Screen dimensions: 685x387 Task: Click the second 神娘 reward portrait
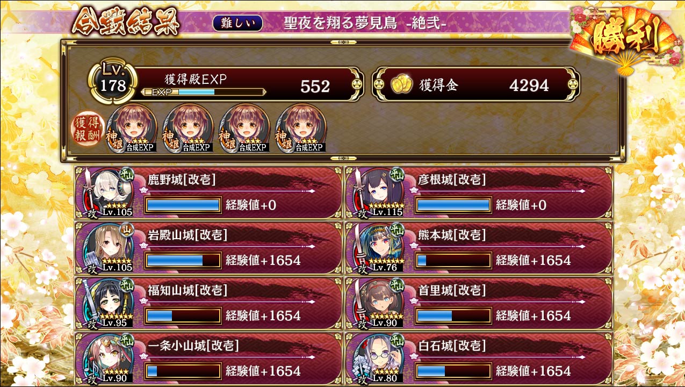(188, 128)
